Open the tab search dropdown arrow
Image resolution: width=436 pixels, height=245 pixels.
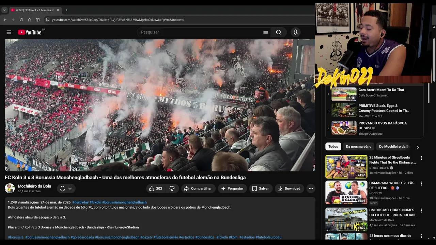click(4, 10)
